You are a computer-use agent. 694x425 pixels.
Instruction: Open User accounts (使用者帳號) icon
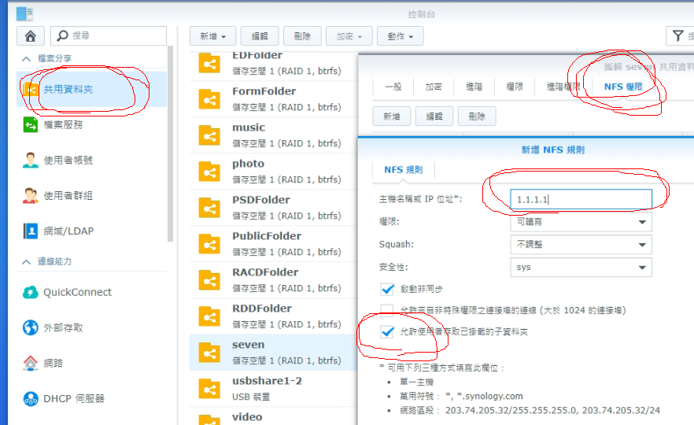31,161
